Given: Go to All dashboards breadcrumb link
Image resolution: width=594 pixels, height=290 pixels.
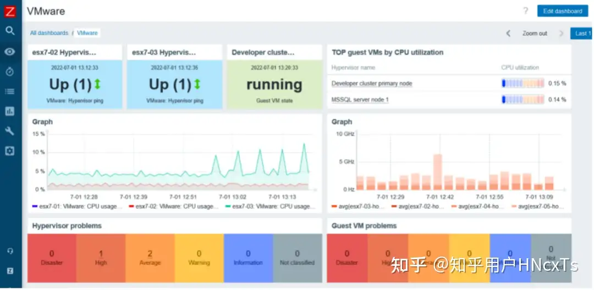Looking at the screenshot, I should tap(49, 33).
